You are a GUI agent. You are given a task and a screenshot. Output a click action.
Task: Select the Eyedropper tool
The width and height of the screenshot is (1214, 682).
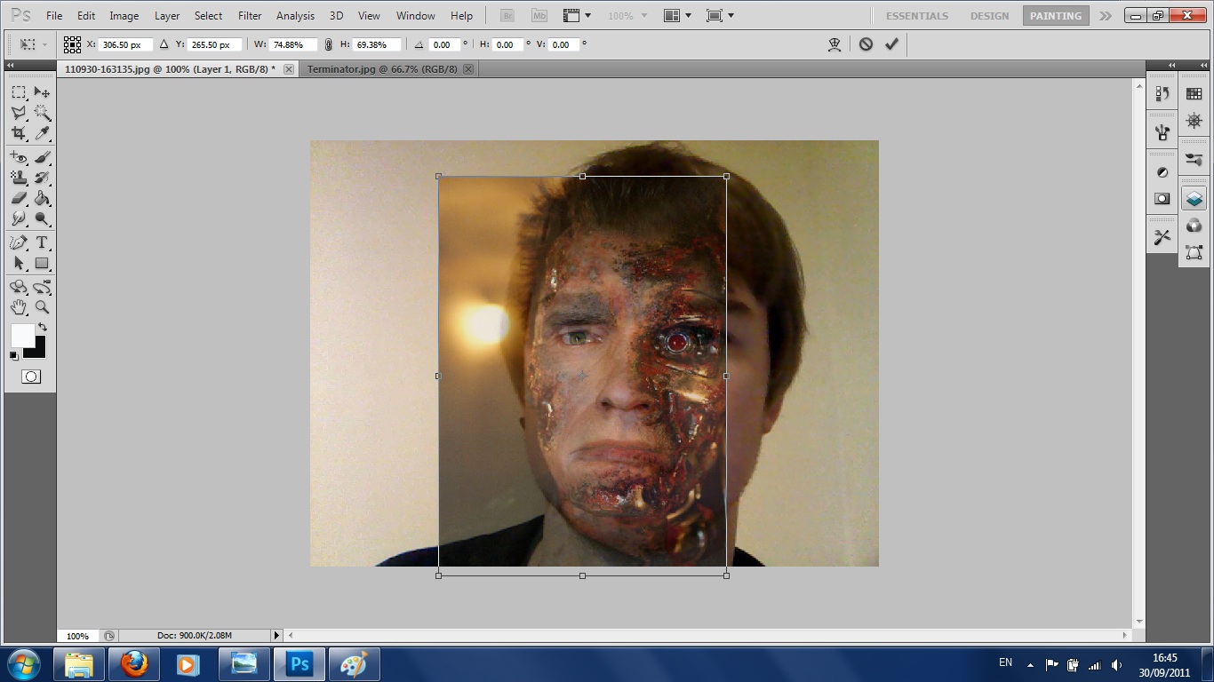(42, 133)
